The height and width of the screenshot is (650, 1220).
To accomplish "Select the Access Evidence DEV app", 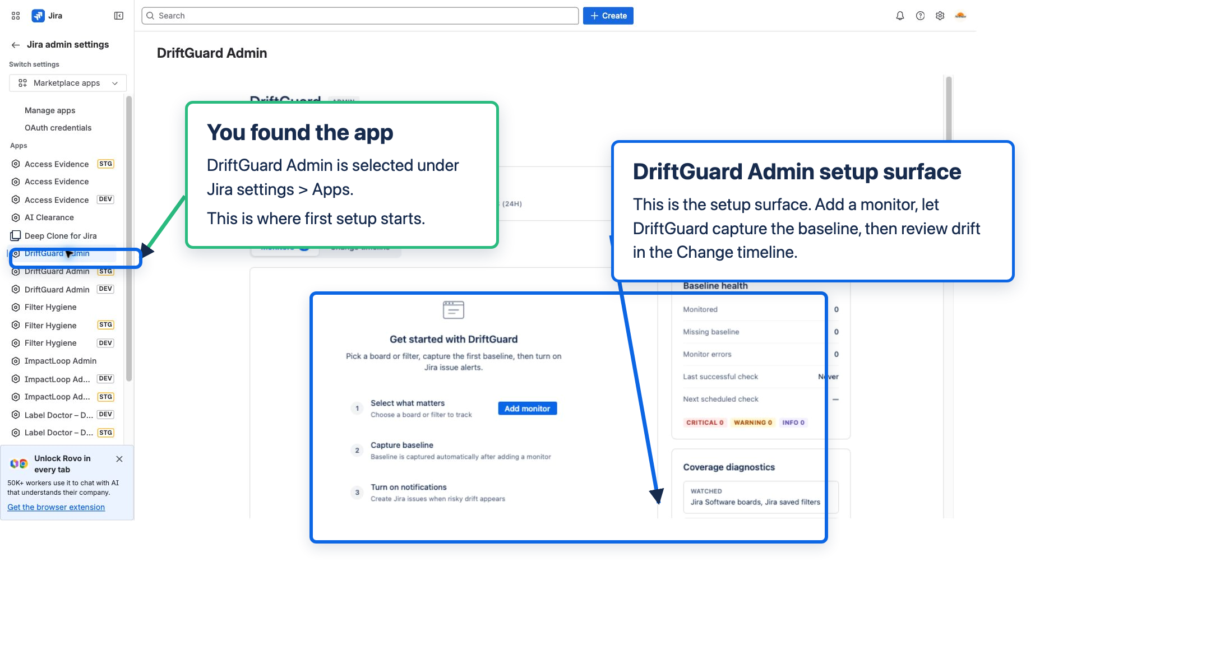I will 63,200.
